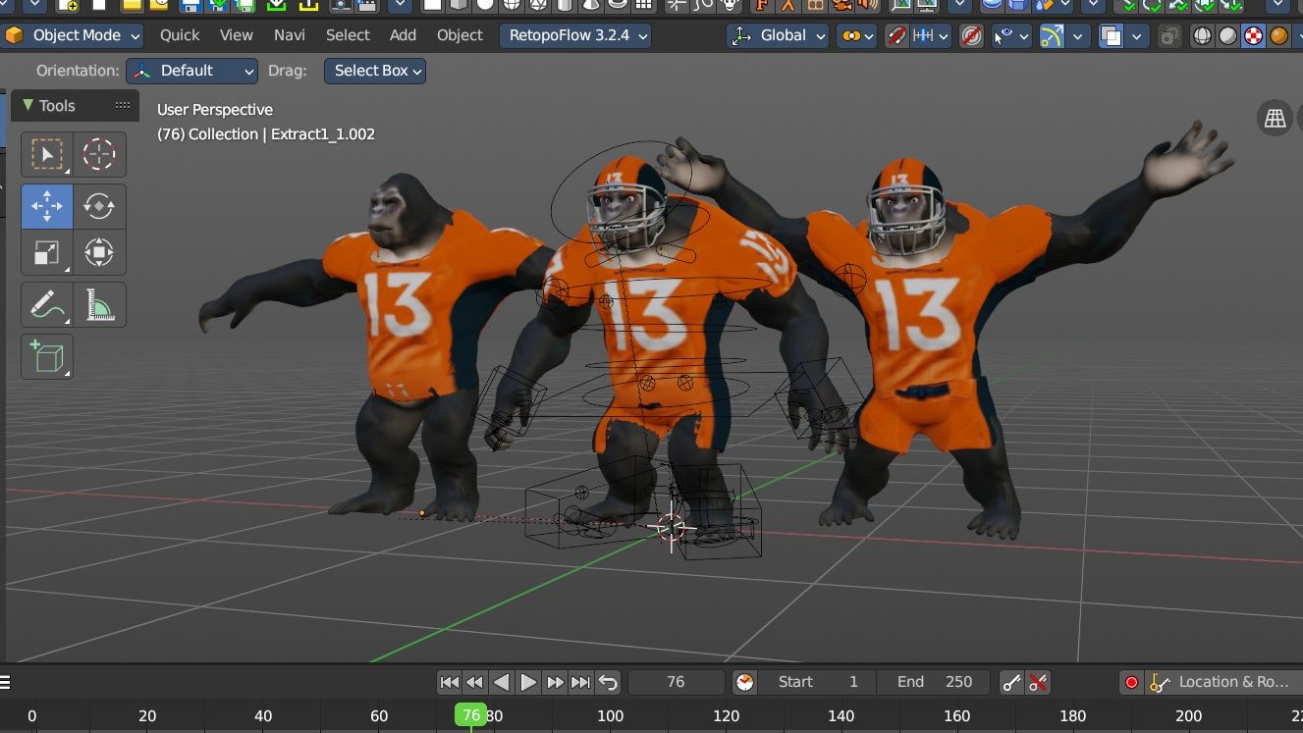1303x733 pixels.
Task: Jump to the first frame
Action: [449, 682]
